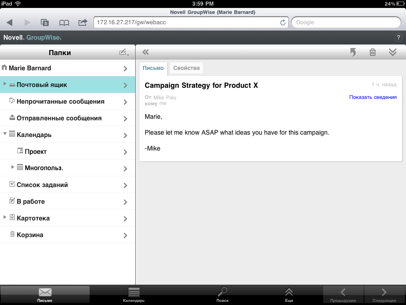
Task: Expand the Картотека folder triangle
Action: coord(5,217)
